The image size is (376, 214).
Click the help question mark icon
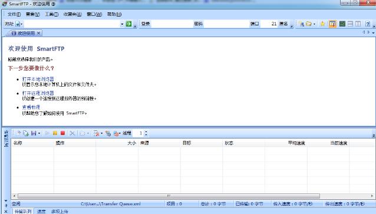click(x=368, y=24)
